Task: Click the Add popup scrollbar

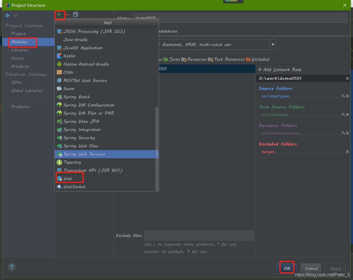Action: (157, 149)
